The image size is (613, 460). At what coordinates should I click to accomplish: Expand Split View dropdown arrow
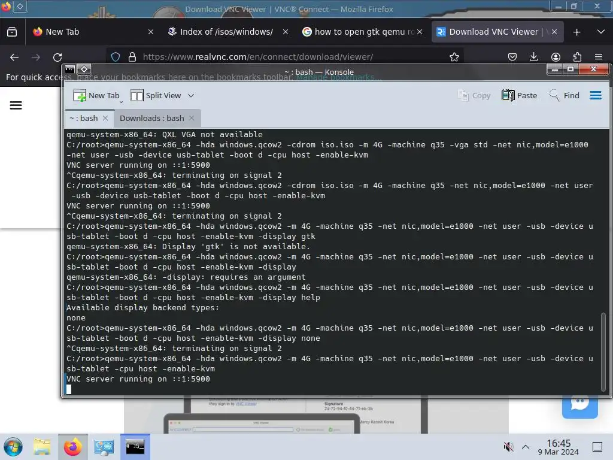[x=191, y=95]
